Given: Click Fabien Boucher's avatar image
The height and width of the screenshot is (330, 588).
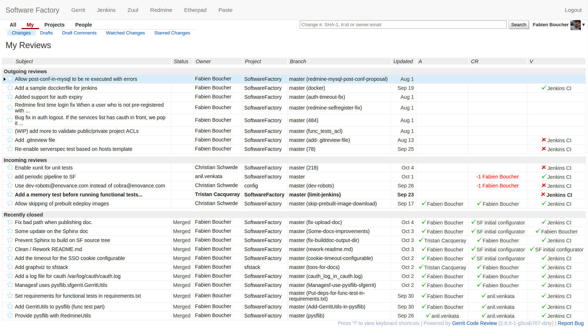Looking at the screenshot, I should coord(575,25).
